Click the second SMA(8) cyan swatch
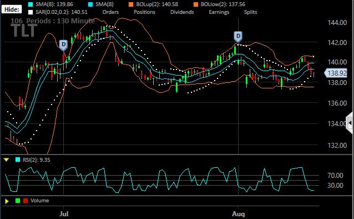This screenshot has height=219, width=354. coord(90,4)
